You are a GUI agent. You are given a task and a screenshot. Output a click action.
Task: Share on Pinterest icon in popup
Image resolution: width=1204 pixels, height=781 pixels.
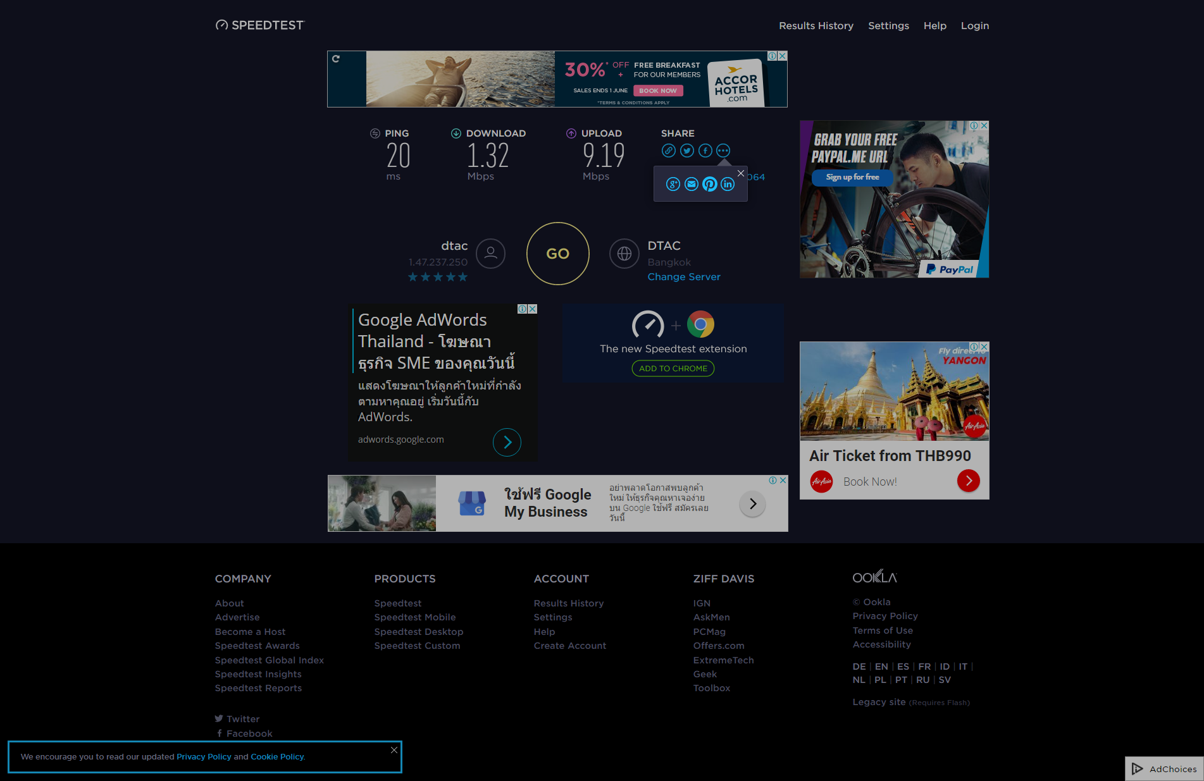[710, 184]
